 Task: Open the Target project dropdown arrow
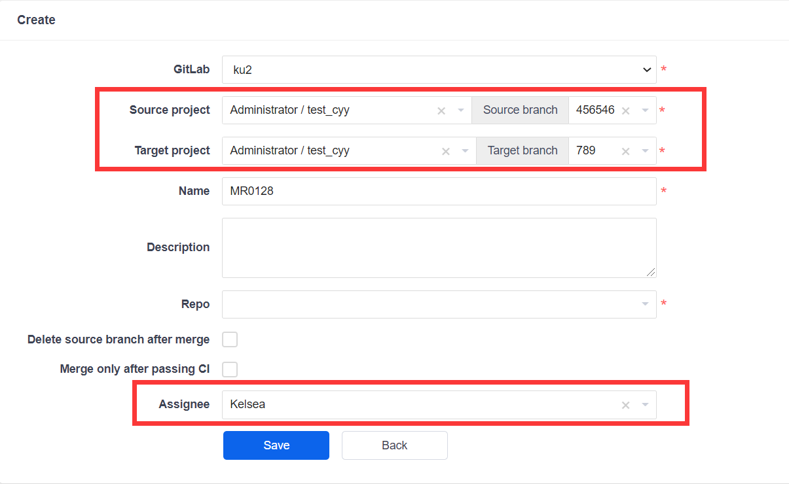click(x=466, y=151)
